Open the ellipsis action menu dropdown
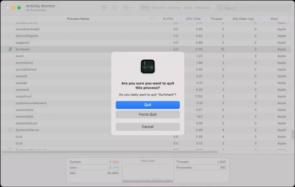 click(128, 8)
